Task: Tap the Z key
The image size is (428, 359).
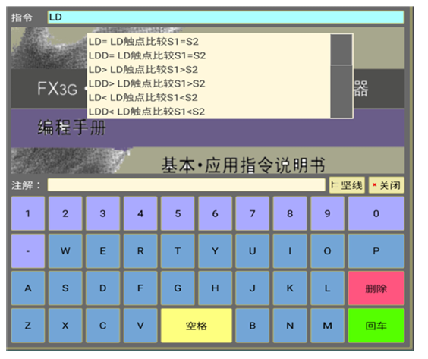Action: (28, 326)
